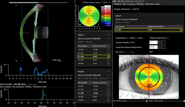Select the Haigis row with residual 0.62
Viewport: 185px width, 107px height.
pyautogui.click(x=94, y=100)
